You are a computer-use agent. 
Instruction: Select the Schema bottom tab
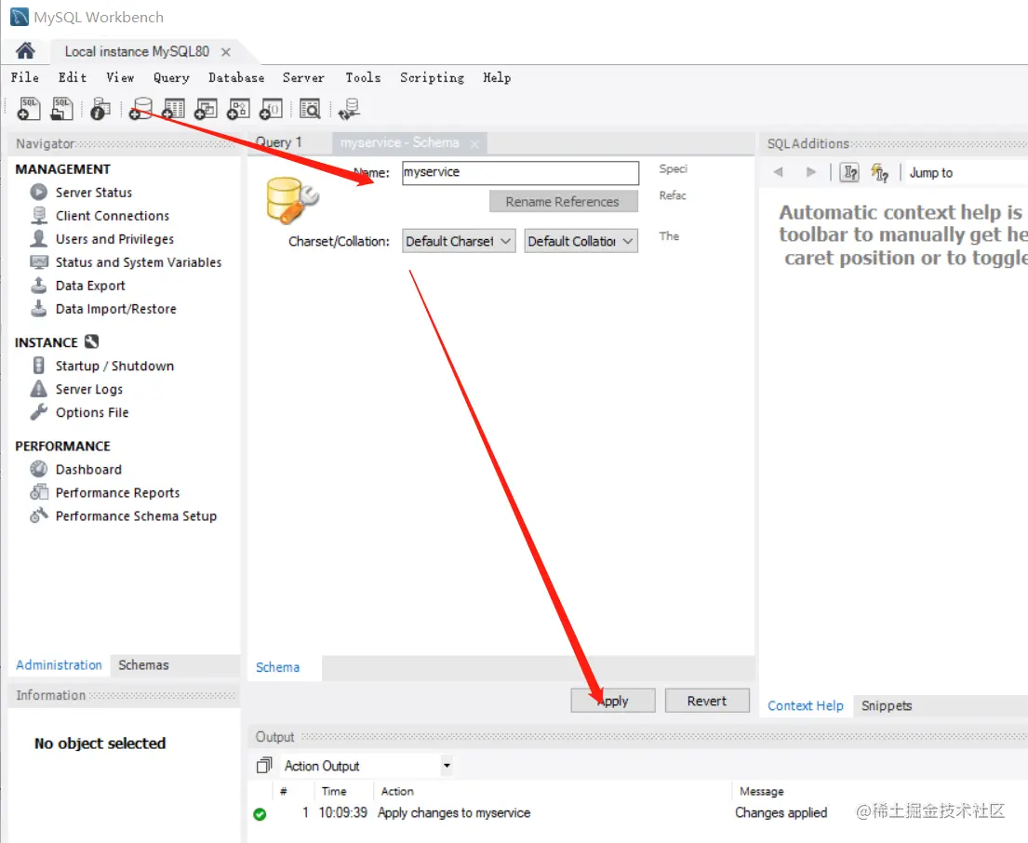[277, 667]
